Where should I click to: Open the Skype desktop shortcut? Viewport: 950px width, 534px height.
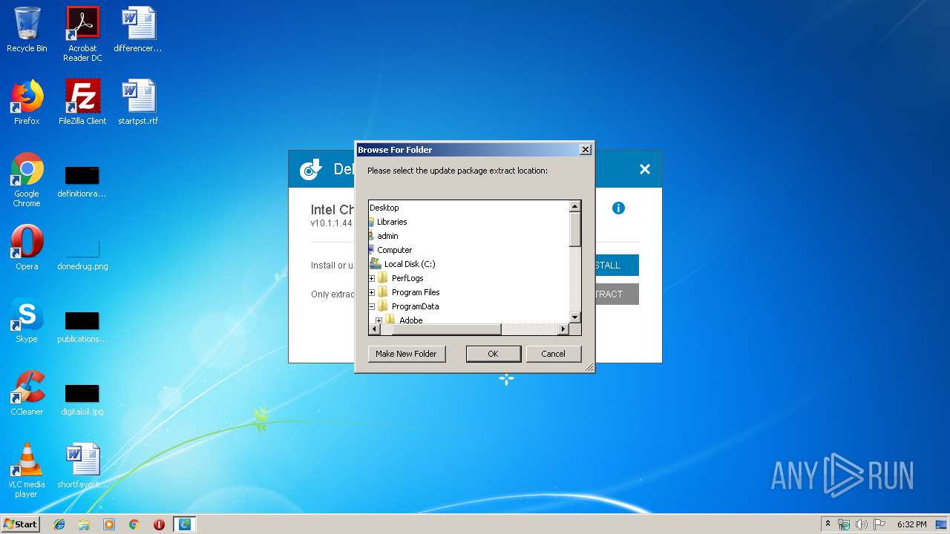coord(27,320)
